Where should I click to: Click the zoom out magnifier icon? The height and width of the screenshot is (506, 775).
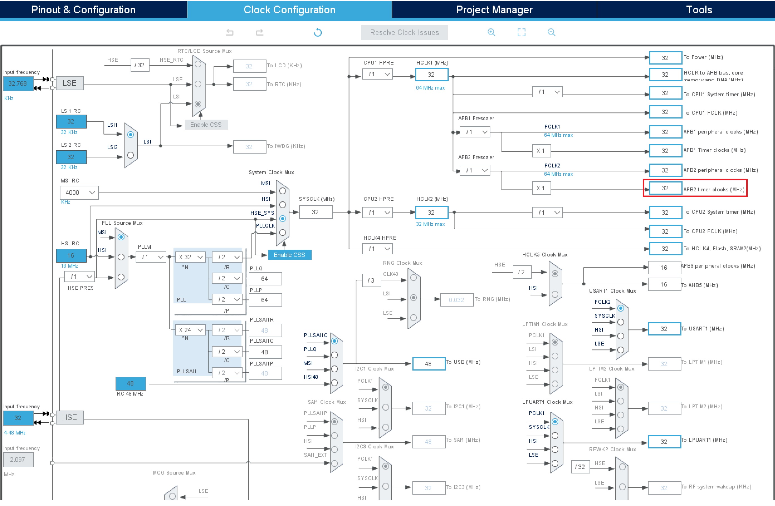coord(551,32)
